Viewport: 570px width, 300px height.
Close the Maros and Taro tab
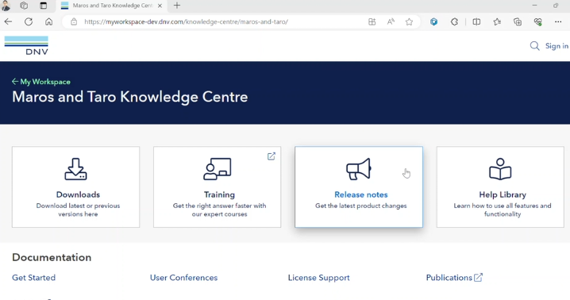[160, 6]
